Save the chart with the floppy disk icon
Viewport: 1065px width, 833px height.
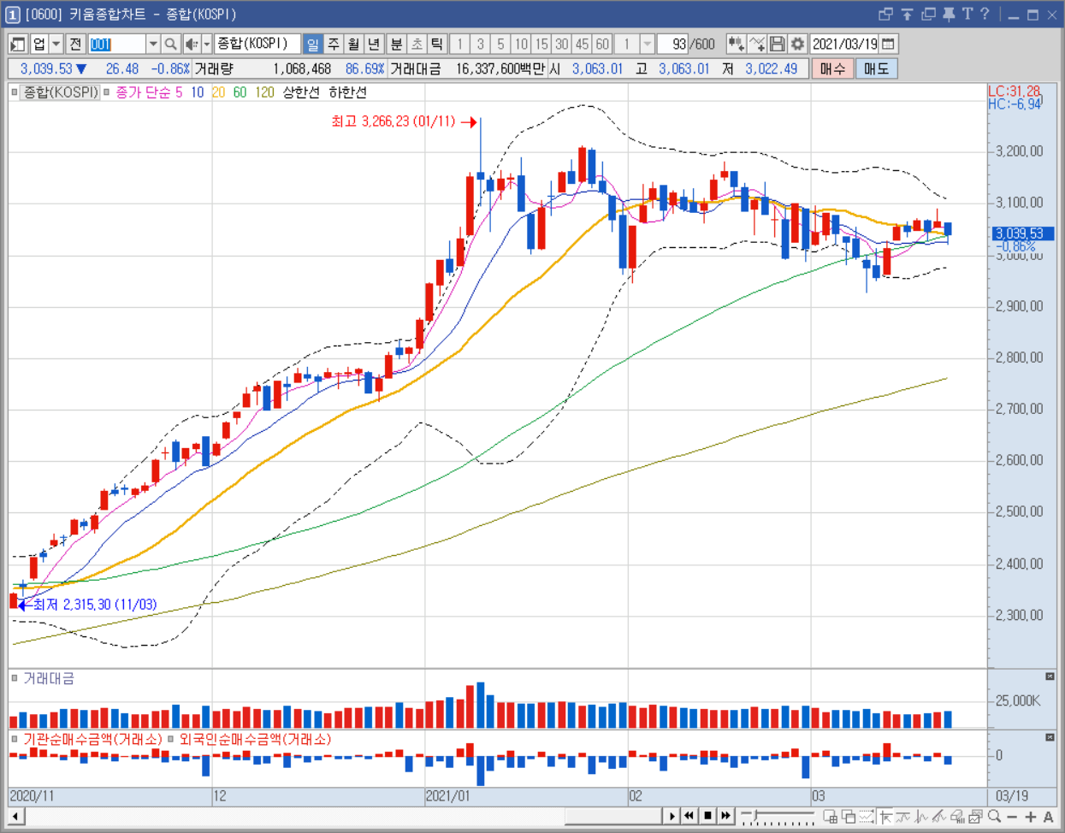pos(777,44)
